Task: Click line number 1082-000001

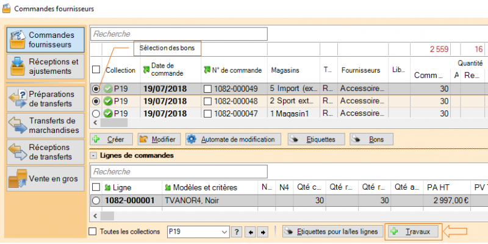Action: (132, 201)
